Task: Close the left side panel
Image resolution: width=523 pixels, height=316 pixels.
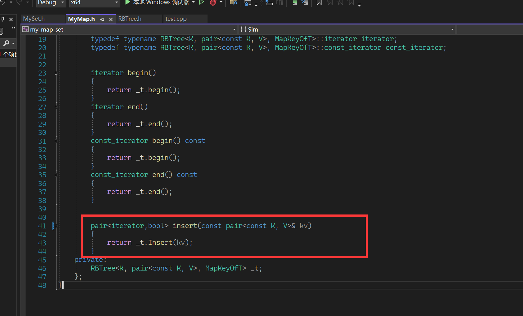Action: (11, 19)
